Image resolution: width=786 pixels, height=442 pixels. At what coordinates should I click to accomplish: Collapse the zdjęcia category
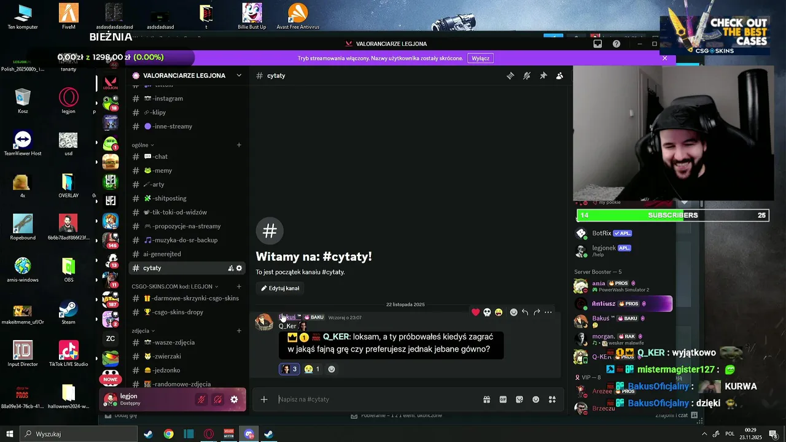143,331
